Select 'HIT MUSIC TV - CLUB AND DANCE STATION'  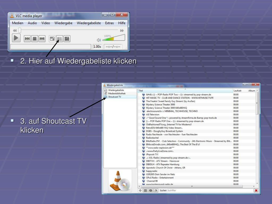[x=180, y=98]
